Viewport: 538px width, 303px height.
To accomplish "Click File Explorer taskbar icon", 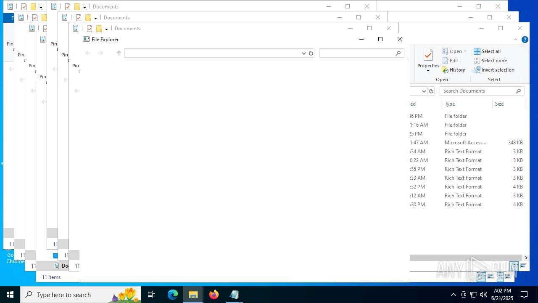I will [193, 295].
